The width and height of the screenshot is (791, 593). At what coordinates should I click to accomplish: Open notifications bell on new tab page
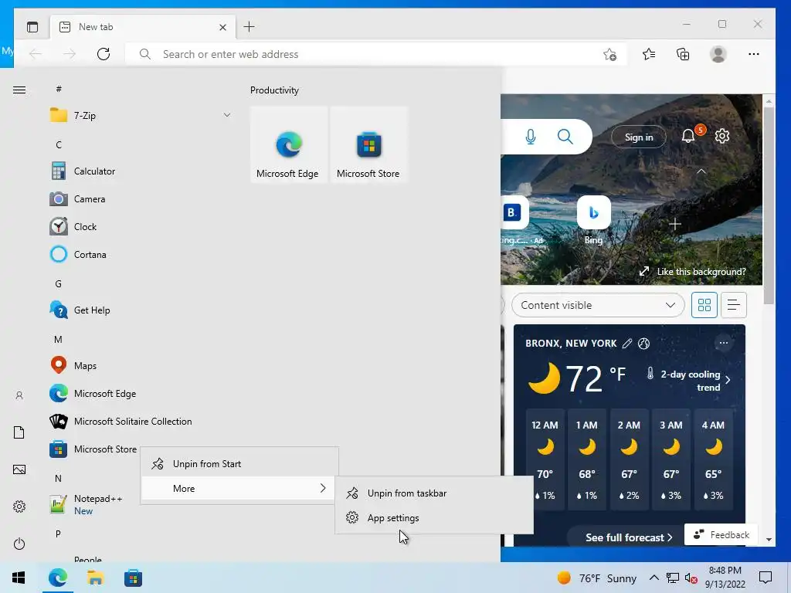[x=688, y=136]
